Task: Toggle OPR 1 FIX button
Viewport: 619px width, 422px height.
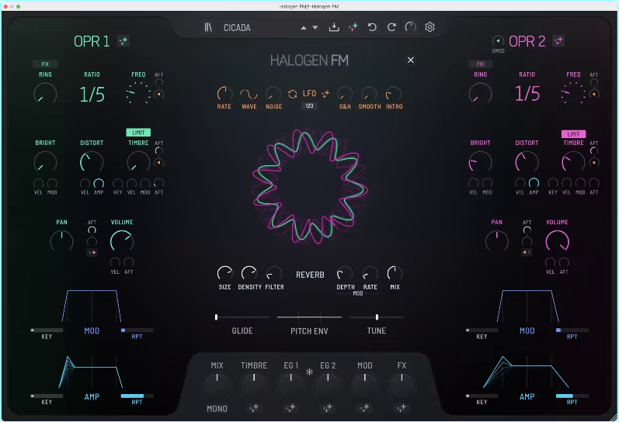Action: (45, 64)
